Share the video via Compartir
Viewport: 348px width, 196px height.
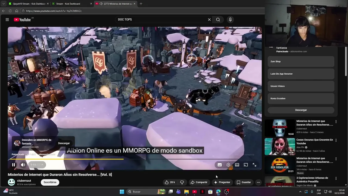(x=199, y=182)
